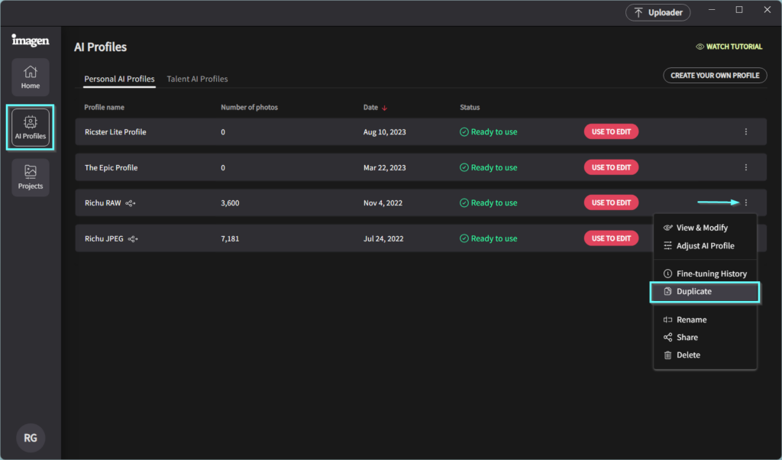Click the RG user avatar

[x=31, y=438]
